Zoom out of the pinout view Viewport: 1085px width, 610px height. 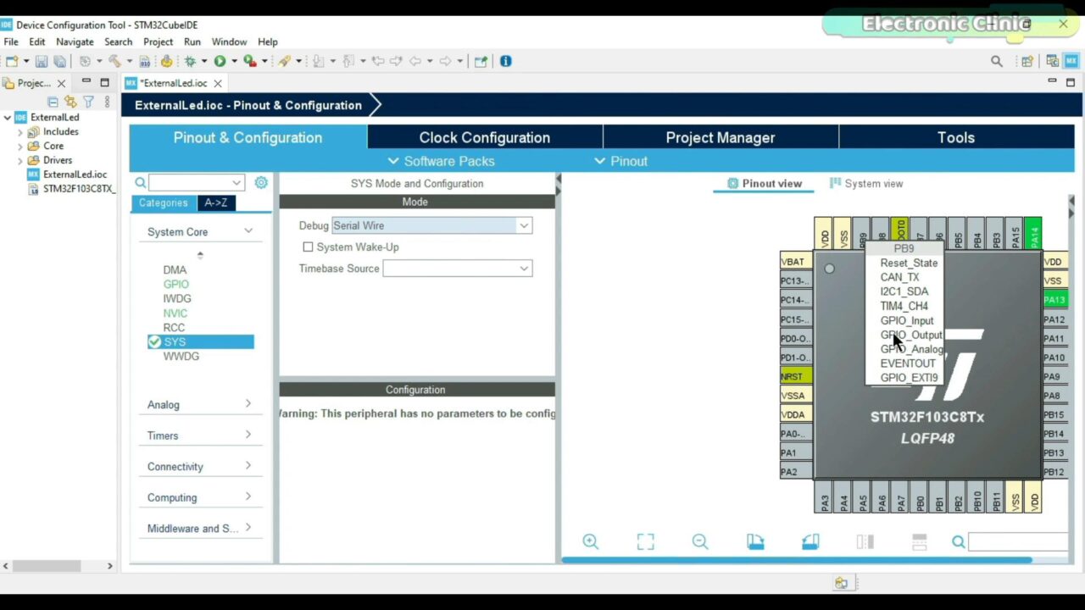click(700, 541)
